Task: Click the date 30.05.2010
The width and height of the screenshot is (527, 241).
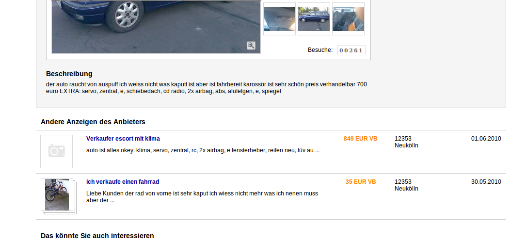Action: tap(486, 182)
